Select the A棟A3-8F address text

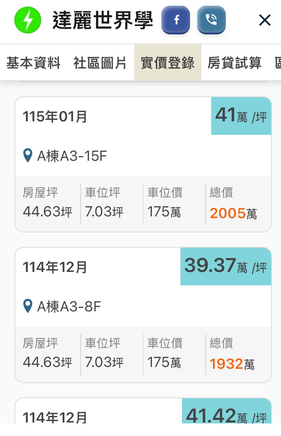coord(69,307)
